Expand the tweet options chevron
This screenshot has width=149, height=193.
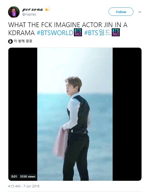[x=140, y=12]
